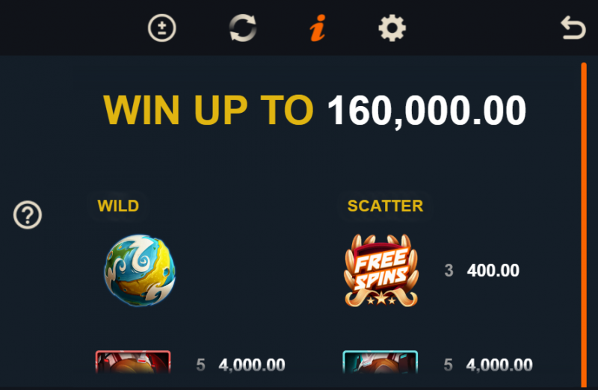Click the SCATTER label
Viewport: 598px width, 390px height.
(x=385, y=206)
